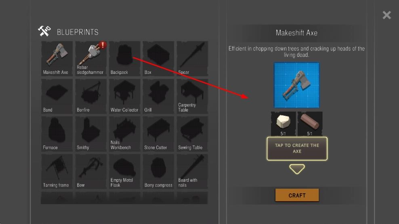
Task: Pick the Carpentry Table blueprint
Action: tap(192, 96)
